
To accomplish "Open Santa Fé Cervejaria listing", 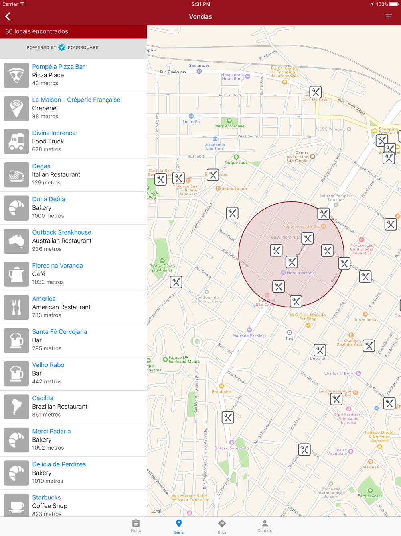I will [73, 340].
